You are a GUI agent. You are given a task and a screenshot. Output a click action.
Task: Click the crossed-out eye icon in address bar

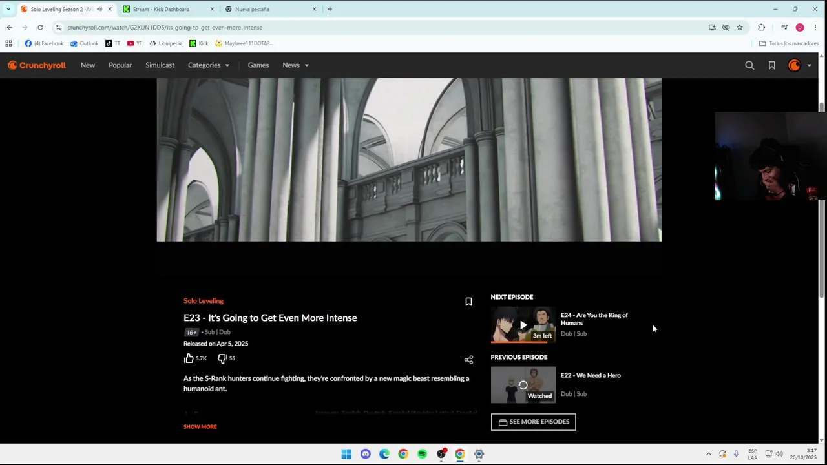click(726, 28)
